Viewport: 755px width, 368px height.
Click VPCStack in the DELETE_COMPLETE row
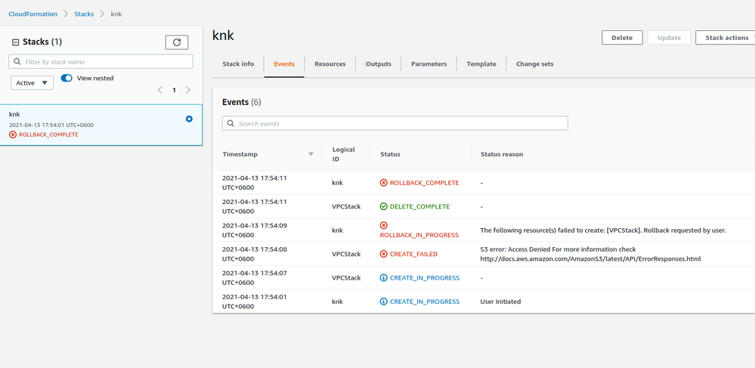346,206
